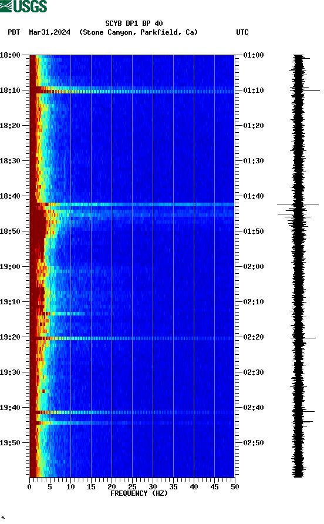The height and width of the screenshot is (524, 324).
Task: Click the horizontal event streak at 19:20
Action: pos(132,338)
